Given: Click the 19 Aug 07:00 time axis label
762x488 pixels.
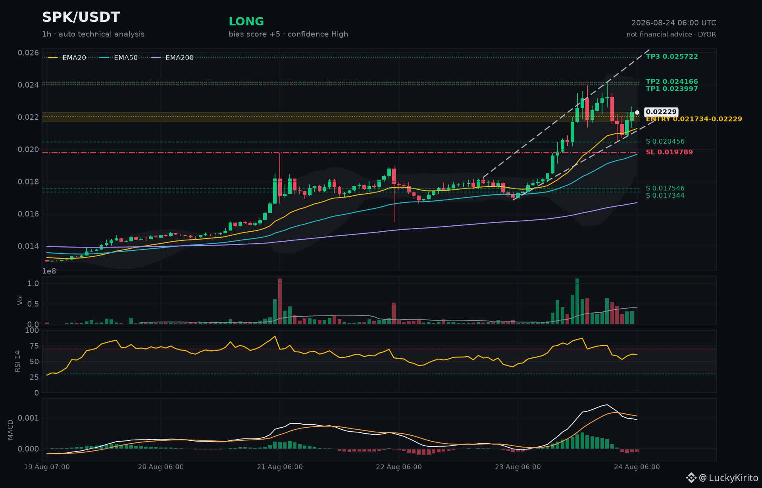Looking at the screenshot, I should click(47, 467).
